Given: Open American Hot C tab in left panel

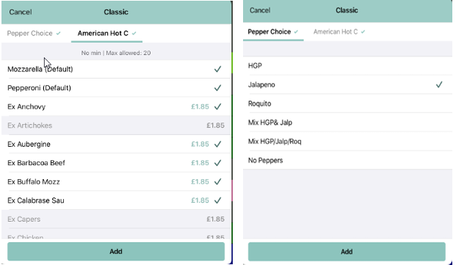Looking at the screenshot, I should point(106,34).
